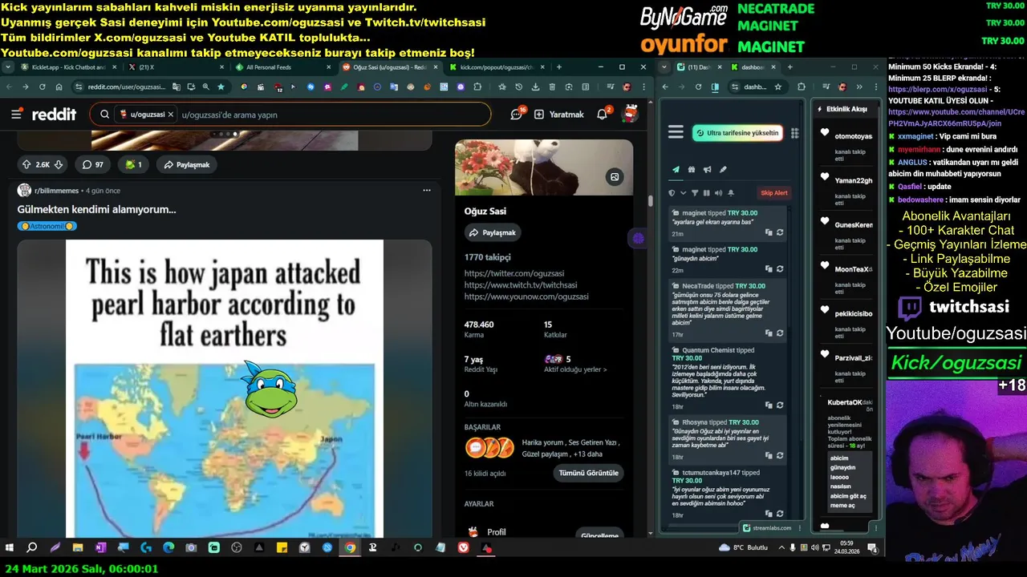Screen dimensions: 1027x577
Task: Open the Streamlabs apps grid icon
Action: (x=794, y=133)
